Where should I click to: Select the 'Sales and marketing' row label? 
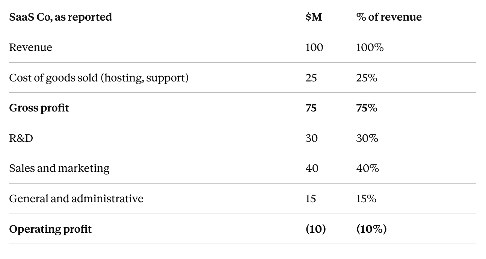point(59,169)
